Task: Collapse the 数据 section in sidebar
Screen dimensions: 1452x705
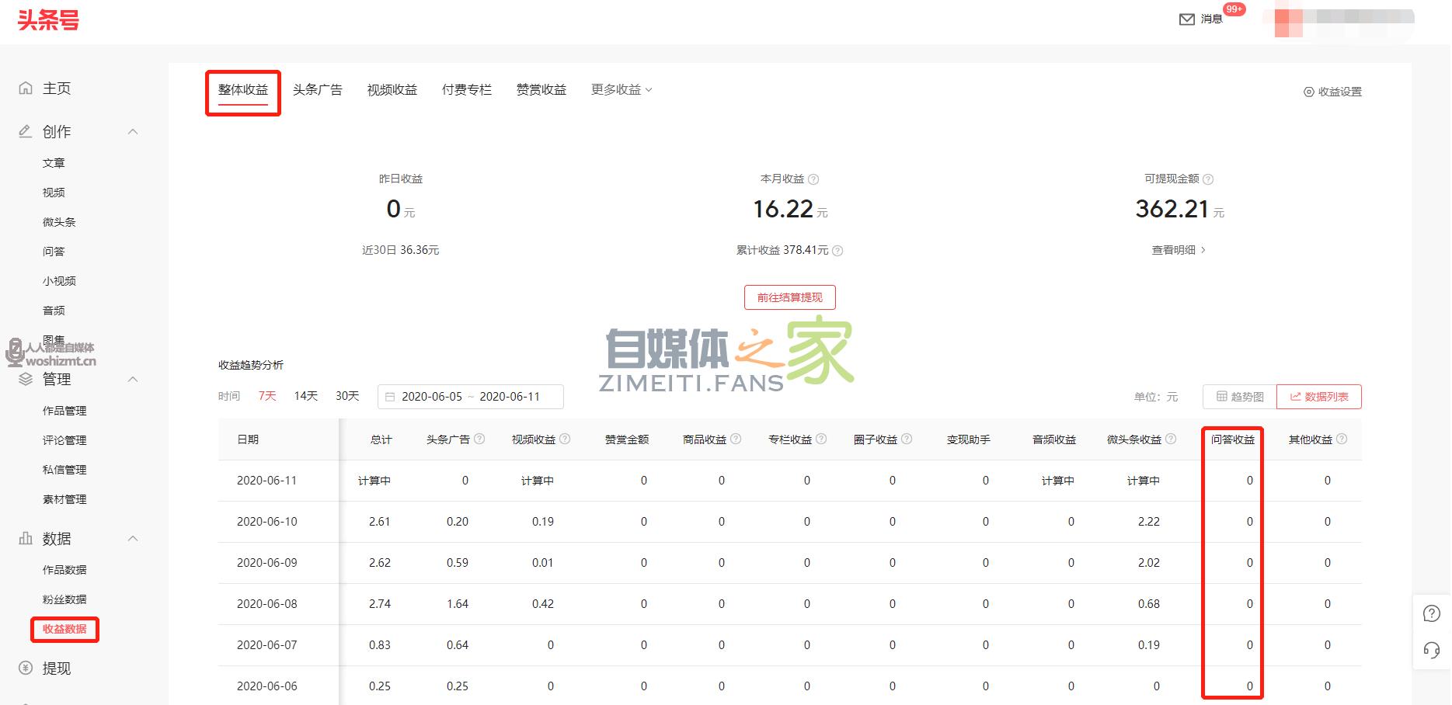Action: (x=133, y=538)
